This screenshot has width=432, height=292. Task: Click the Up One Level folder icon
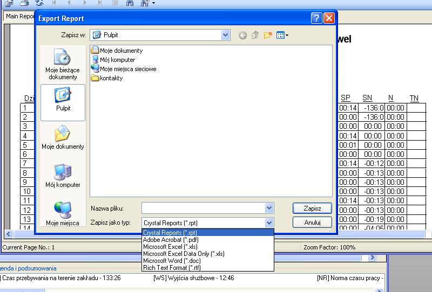click(x=255, y=35)
